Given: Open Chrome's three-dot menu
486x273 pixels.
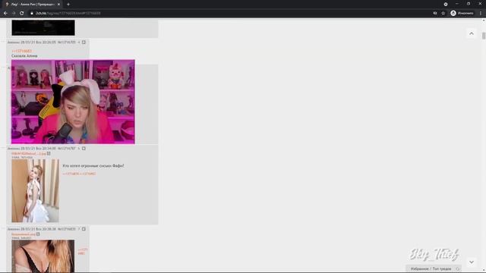Looking at the screenshot, I should tap(481, 14).
